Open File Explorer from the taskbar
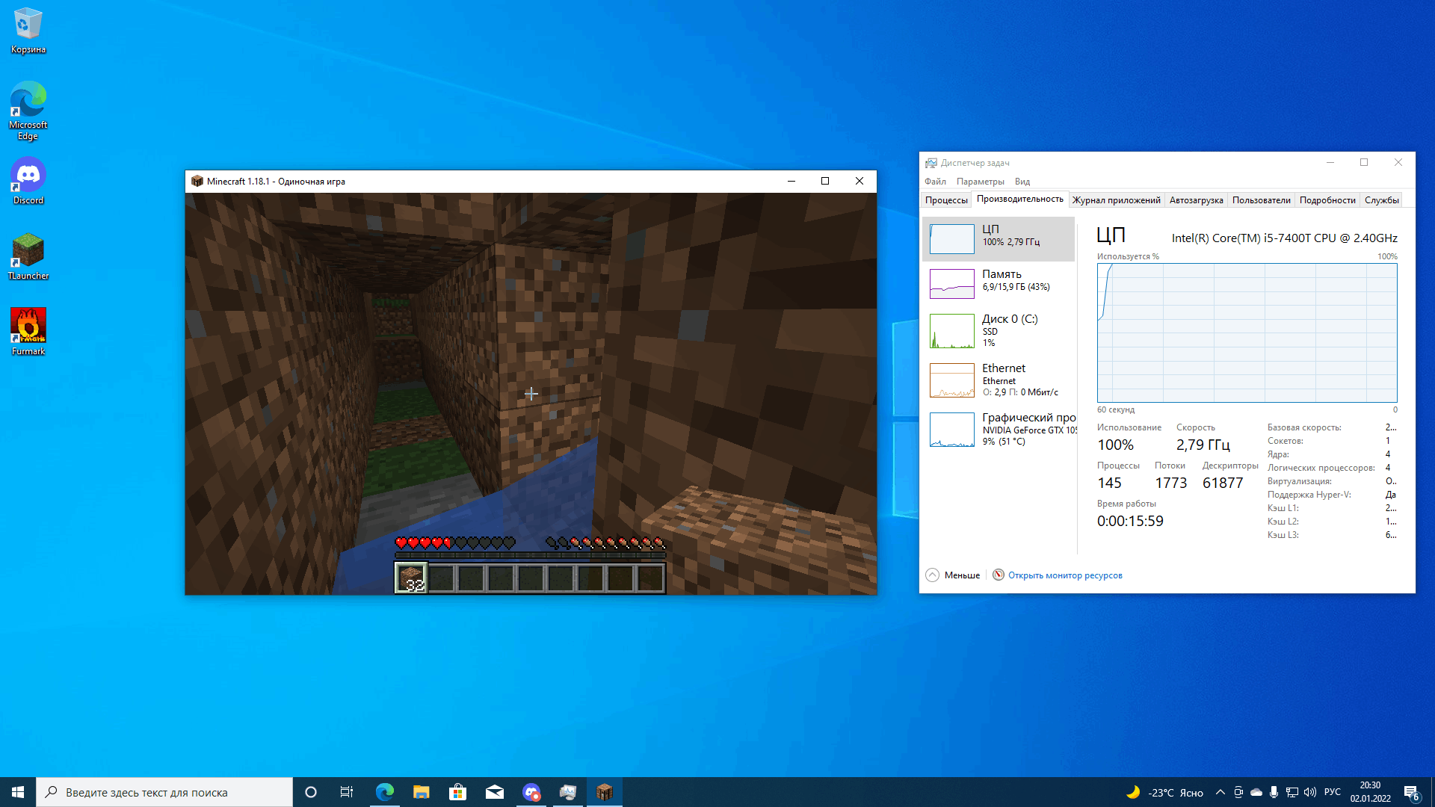1435x807 pixels. (421, 792)
